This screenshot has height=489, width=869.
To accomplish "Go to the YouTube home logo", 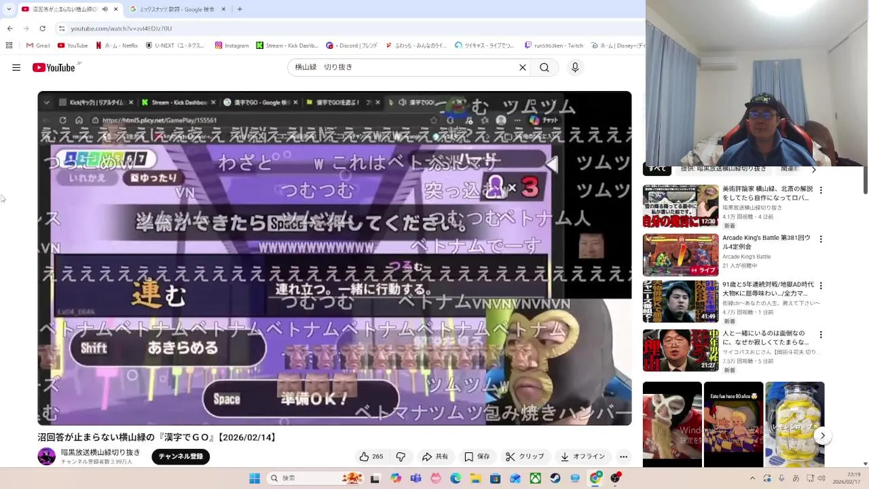I will 54,67.
